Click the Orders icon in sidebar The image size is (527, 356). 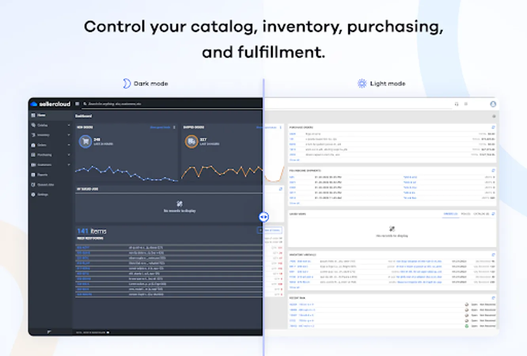tap(33, 145)
